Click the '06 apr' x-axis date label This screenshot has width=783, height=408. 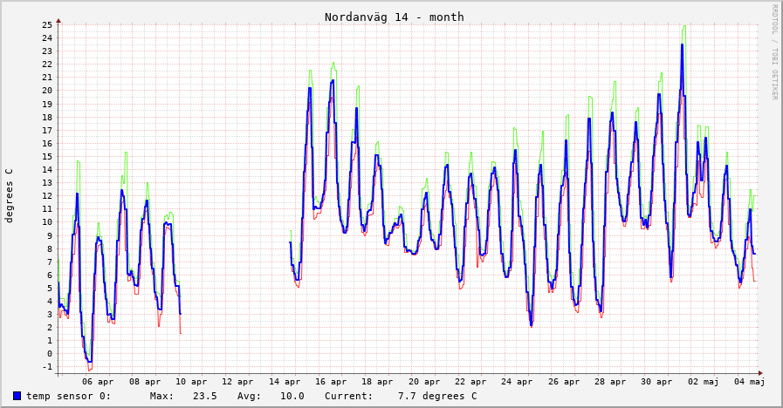coord(98,382)
